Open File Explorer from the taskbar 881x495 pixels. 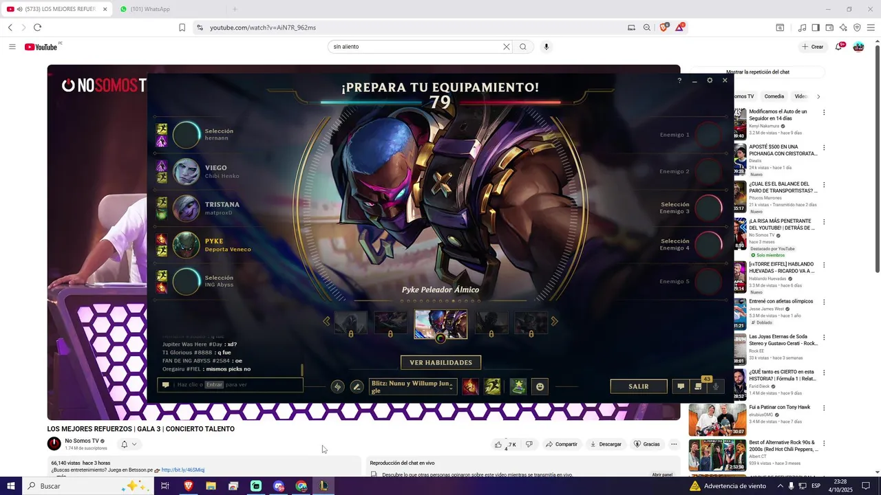click(x=211, y=486)
